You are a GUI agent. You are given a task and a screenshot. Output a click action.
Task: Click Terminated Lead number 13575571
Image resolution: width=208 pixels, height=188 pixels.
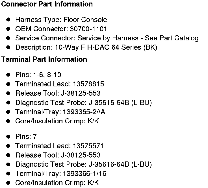coord(88,146)
